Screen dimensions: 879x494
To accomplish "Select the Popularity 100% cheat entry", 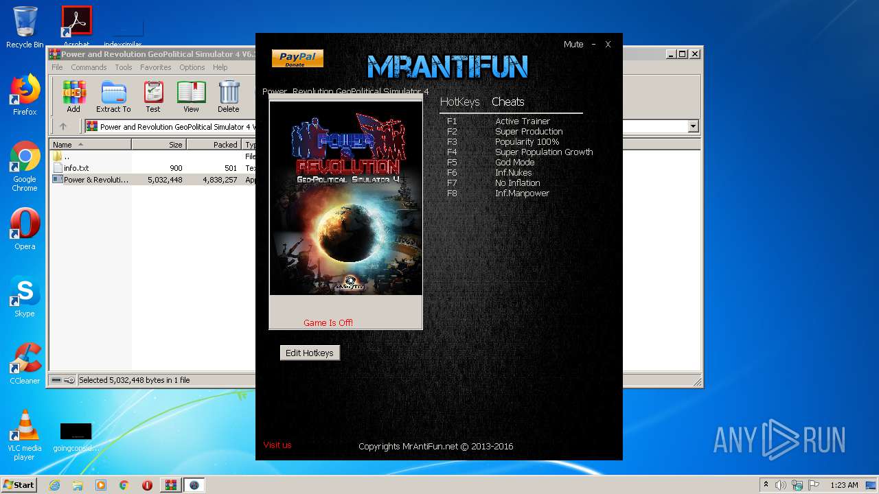I will coord(527,142).
